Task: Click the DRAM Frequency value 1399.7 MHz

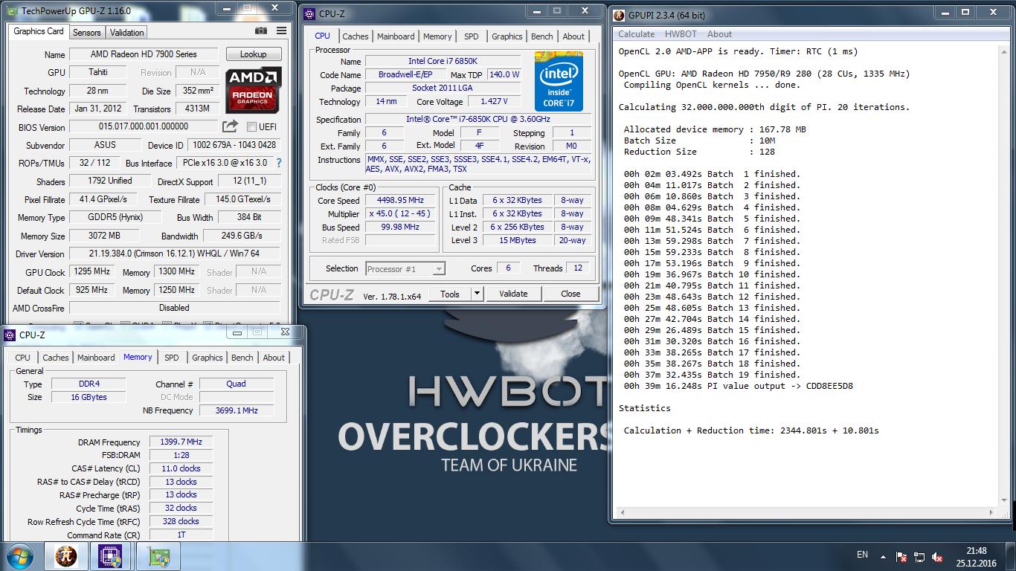Action: click(x=181, y=442)
